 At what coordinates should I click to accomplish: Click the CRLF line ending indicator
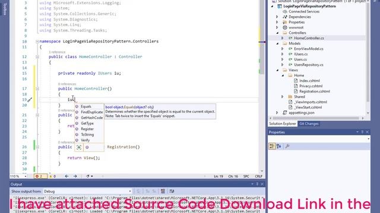coord(259,176)
